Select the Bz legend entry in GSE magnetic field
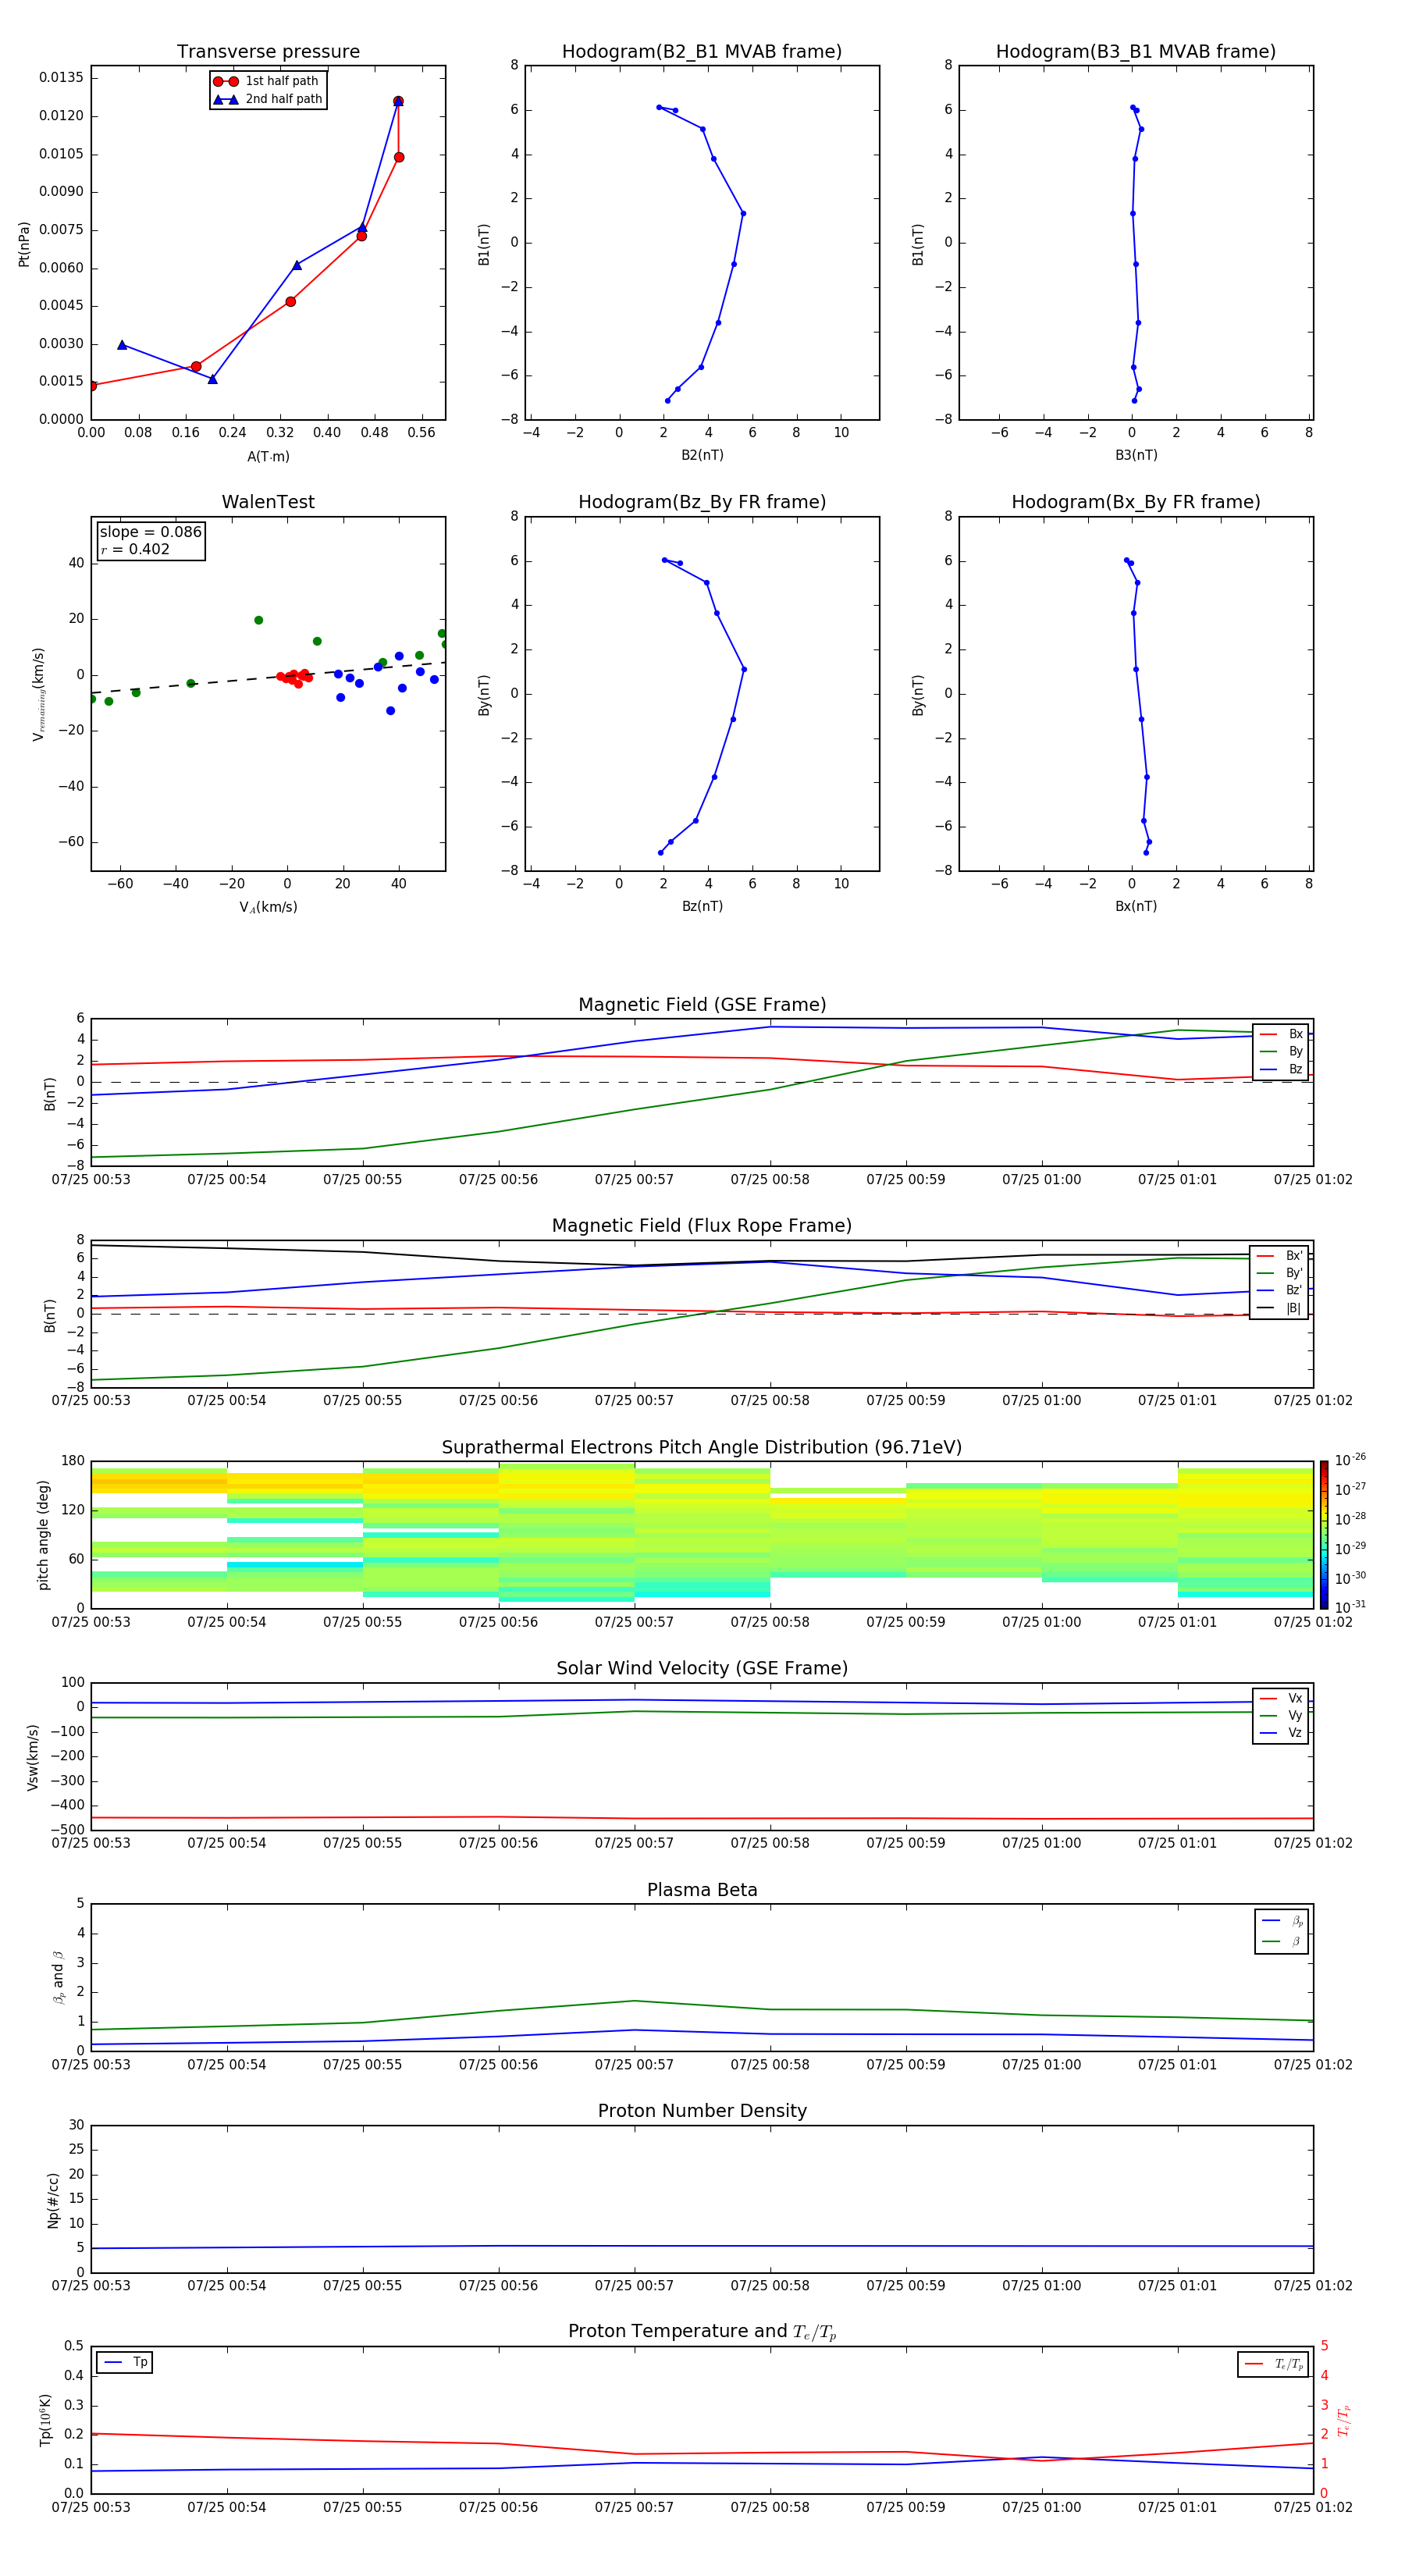Viewport: 1405px width, 2576px height. (x=1281, y=1069)
